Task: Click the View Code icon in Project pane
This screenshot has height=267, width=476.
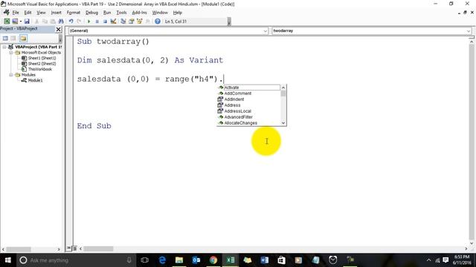Action: pos(5,38)
